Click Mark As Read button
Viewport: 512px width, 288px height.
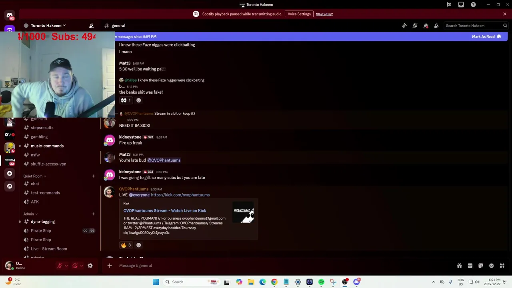coord(486,37)
